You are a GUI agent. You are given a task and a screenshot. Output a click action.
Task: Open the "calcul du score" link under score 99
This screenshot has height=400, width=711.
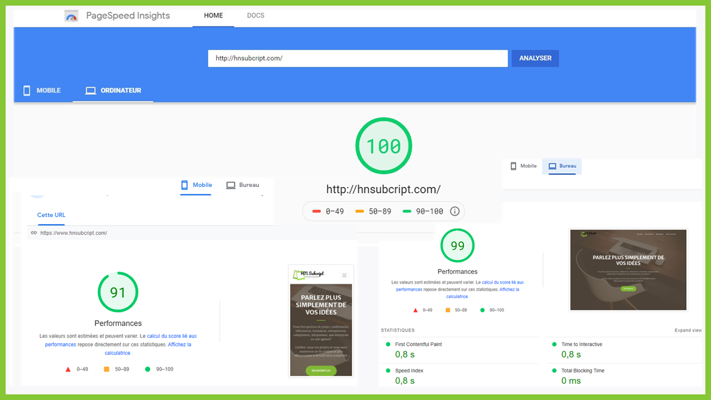pos(460,286)
